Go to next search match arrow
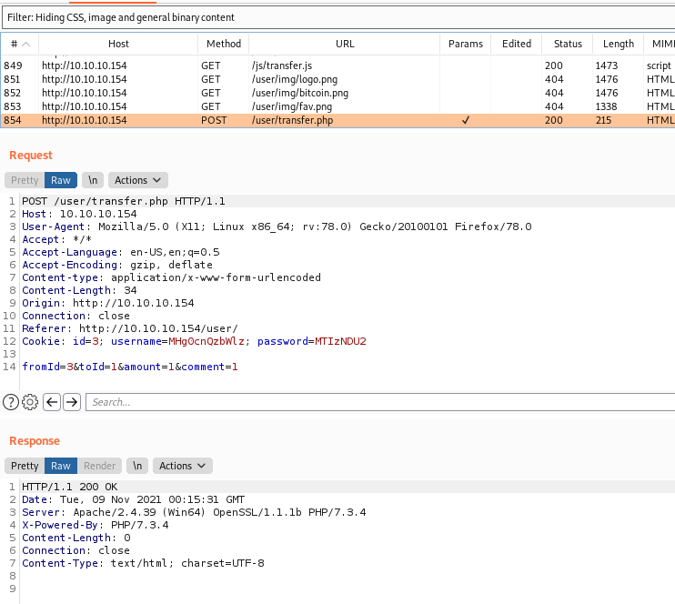Image resolution: width=675 pixels, height=604 pixels. tap(72, 402)
